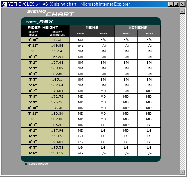The width and height of the screenshot is (187, 177).
Task: Click the MENS column header
Action: (92, 27)
